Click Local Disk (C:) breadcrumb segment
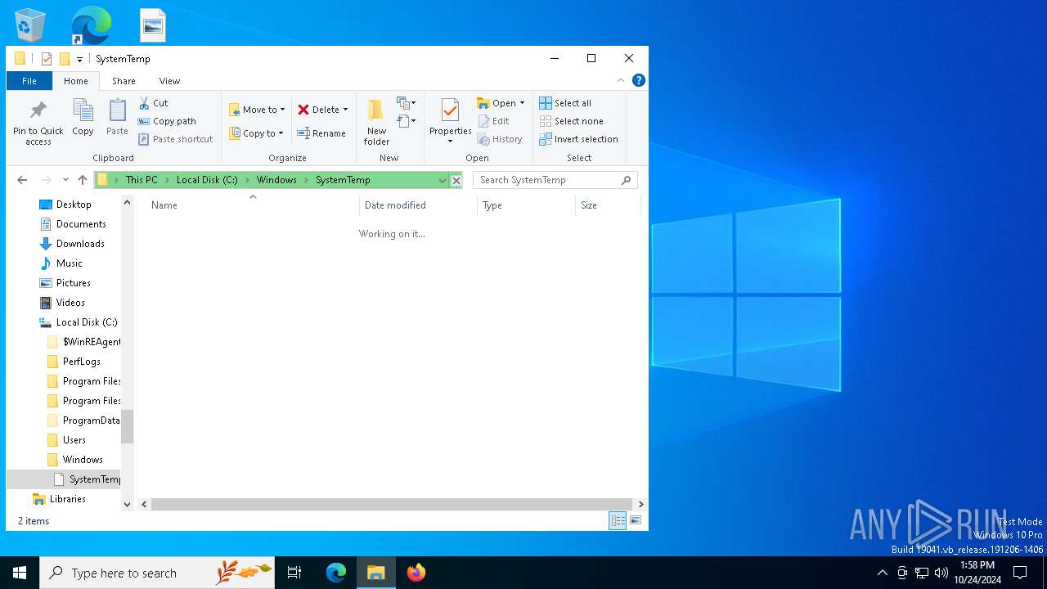Image resolution: width=1047 pixels, height=589 pixels. click(x=207, y=180)
